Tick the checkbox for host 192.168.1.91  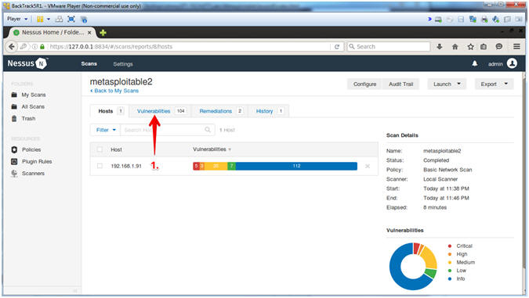pyautogui.click(x=100, y=166)
